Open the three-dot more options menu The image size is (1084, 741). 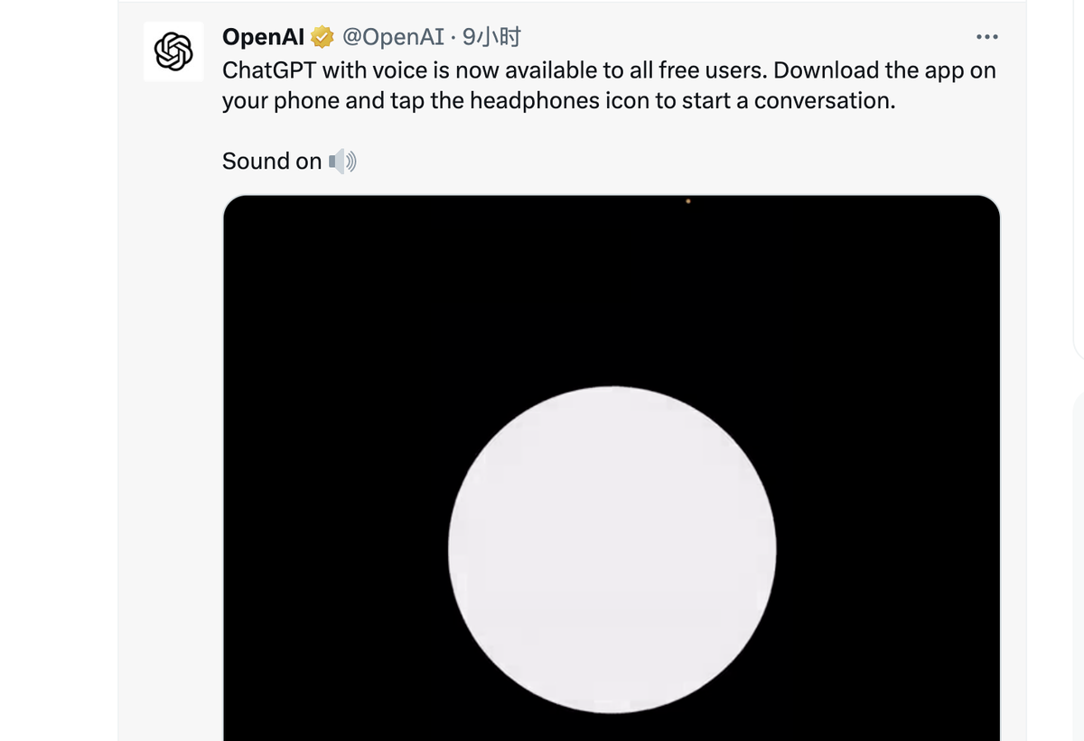point(987,37)
